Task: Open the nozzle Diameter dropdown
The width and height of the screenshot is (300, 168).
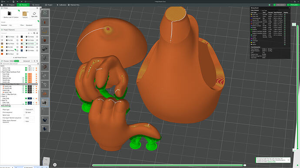Action: tap(14, 25)
